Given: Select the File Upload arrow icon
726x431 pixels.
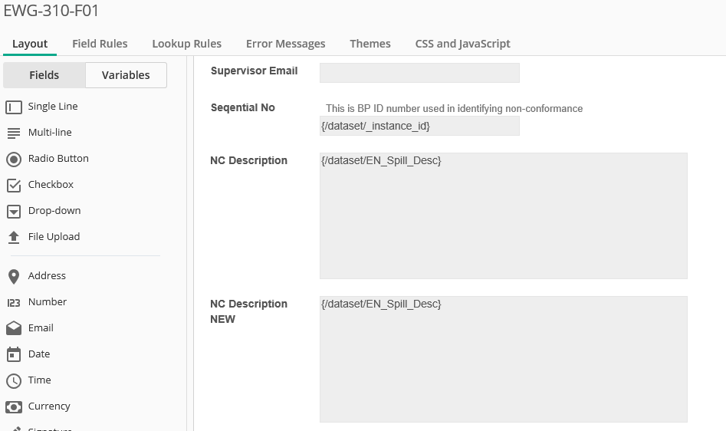Looking at the screenshot, I should coord(14,238).
